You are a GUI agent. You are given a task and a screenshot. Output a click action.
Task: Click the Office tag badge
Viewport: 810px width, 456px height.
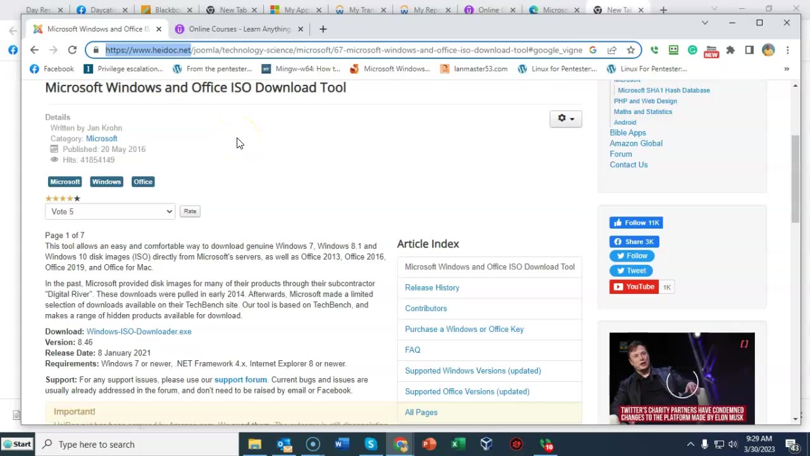143,182
